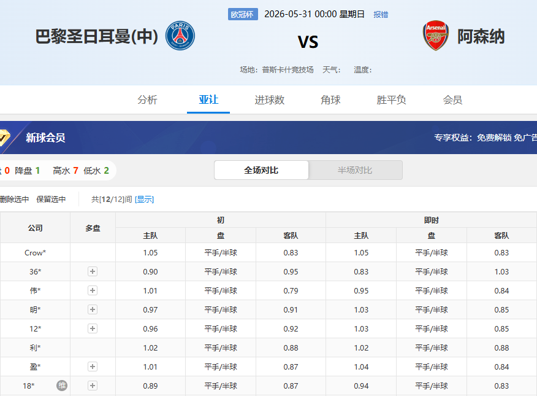Click the gray 维 badge beside 18*
Screen dimensions: 537x396
[x=62, y=386]
